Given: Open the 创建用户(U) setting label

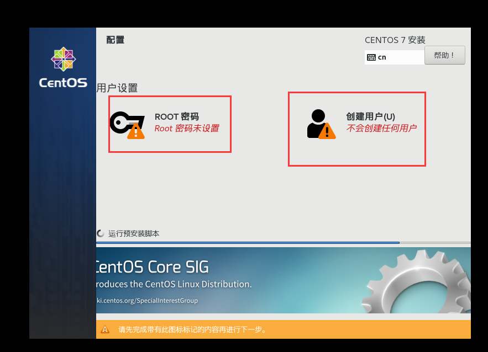Looking at the screenshot, I should (x=370, y=116).
